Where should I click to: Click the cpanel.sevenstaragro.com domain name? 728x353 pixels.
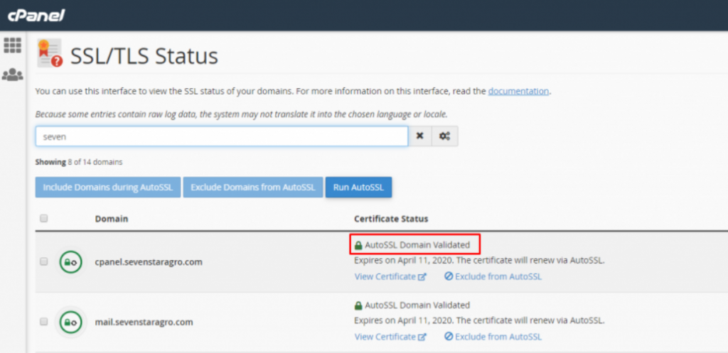pos(149,262)
